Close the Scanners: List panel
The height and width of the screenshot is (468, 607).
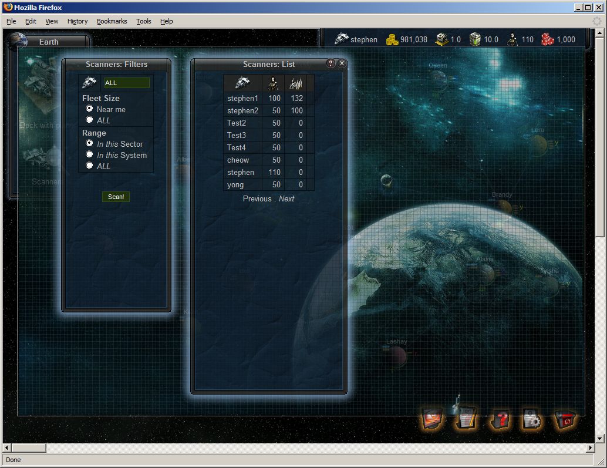click(x=342, y=63)
